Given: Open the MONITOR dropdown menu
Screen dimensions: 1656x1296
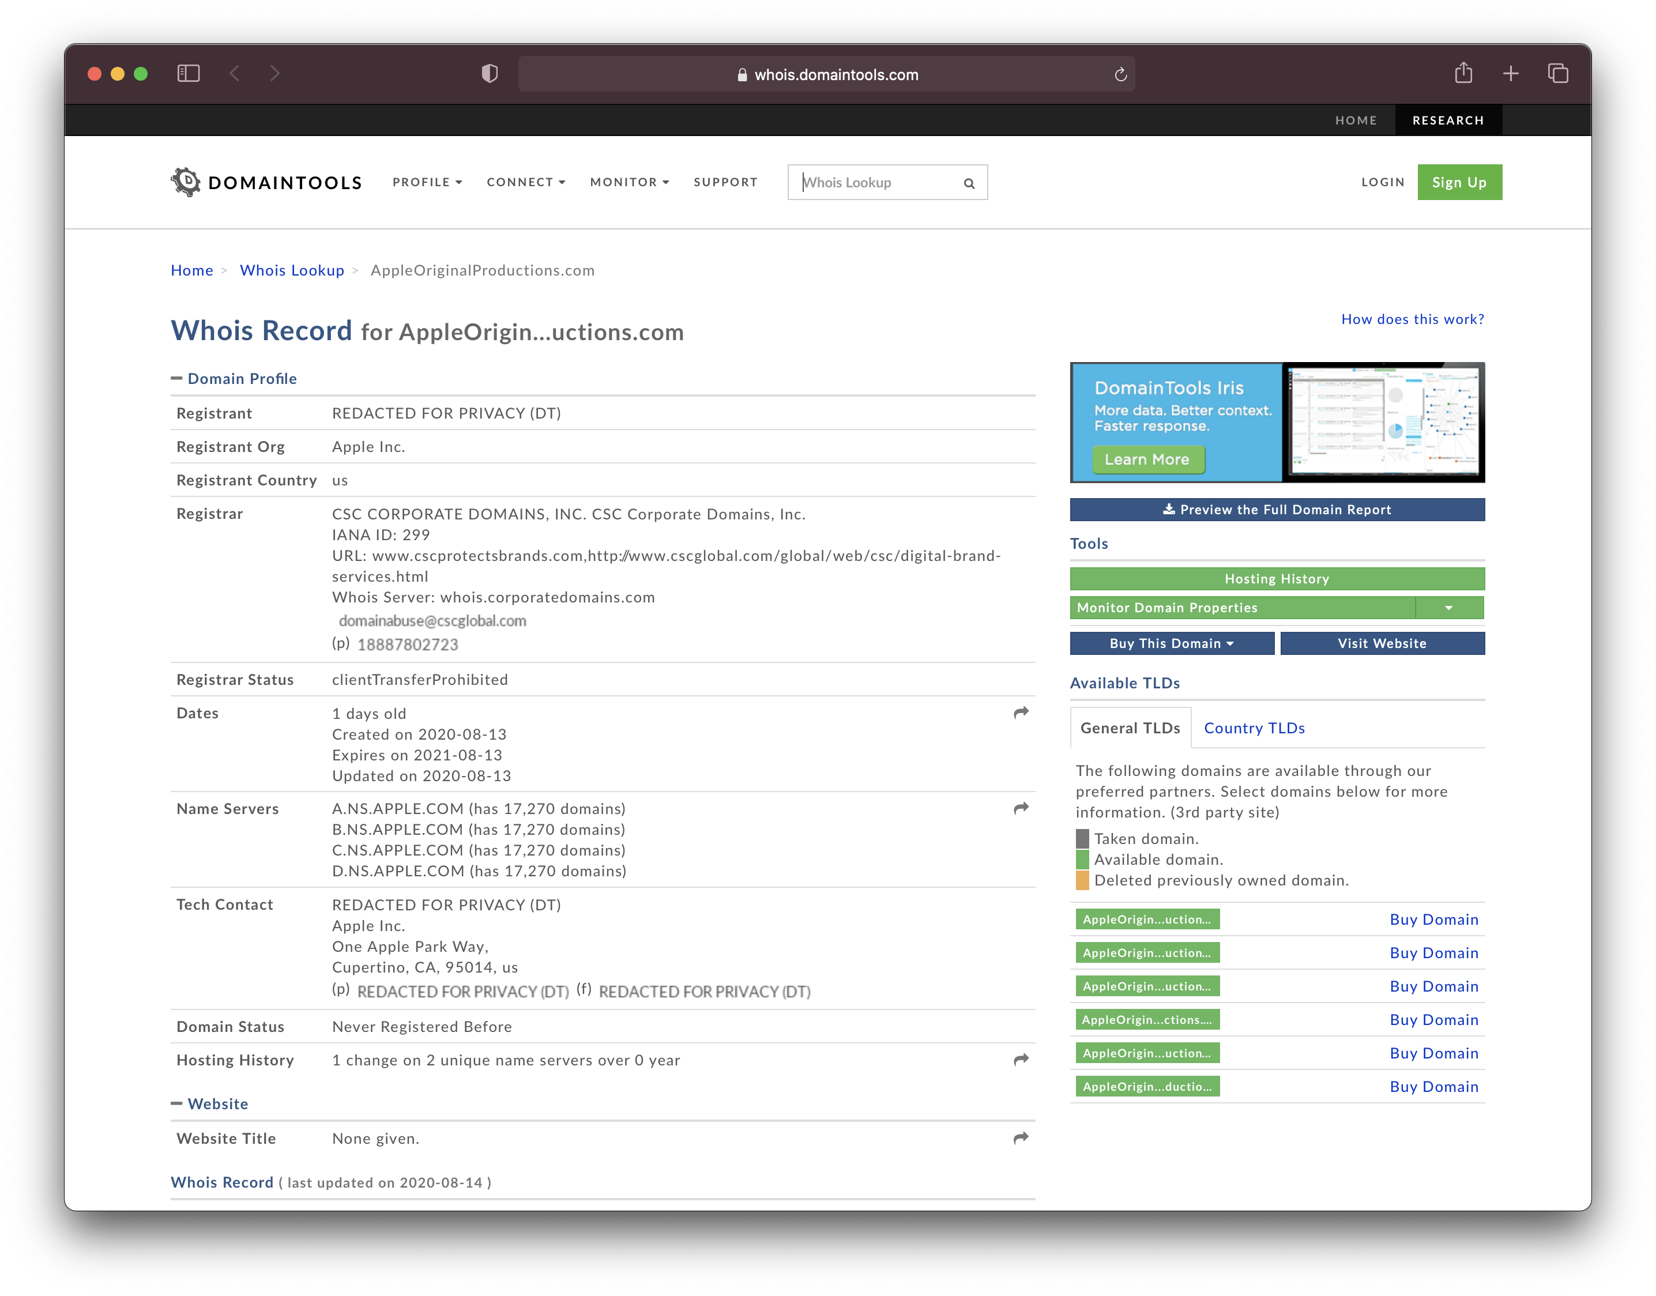Looking at the screenshot, I should coord(629,182).
